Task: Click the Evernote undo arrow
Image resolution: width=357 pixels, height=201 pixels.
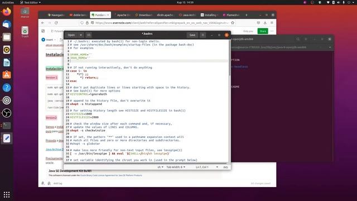Action: coord(61,40)
